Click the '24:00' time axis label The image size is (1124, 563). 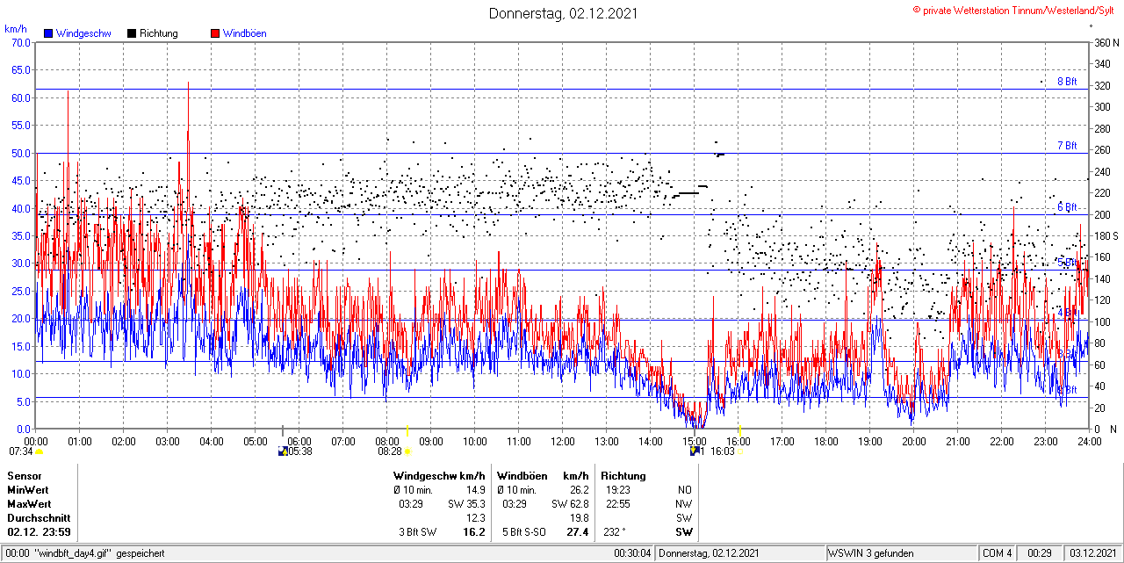(x=1090, y=441)
